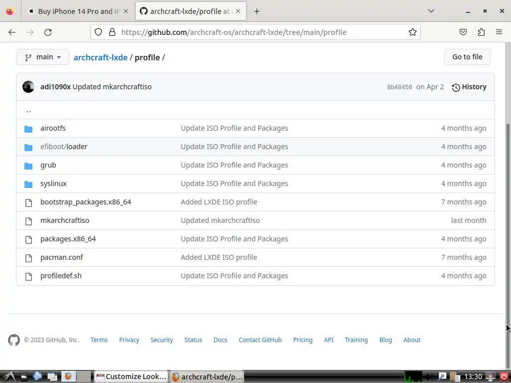
Task: Open the Firefox extensions puzzle icon
Action: 481,32
